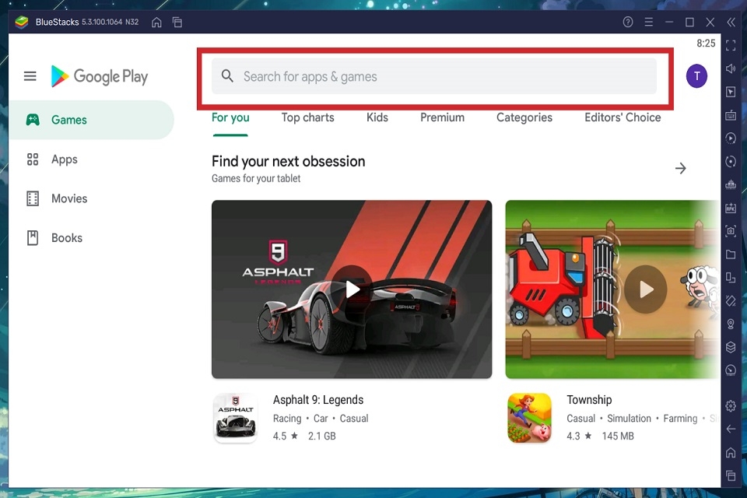
Task: Switch to the Top charts tab
Action: click(x=308, y=117)
